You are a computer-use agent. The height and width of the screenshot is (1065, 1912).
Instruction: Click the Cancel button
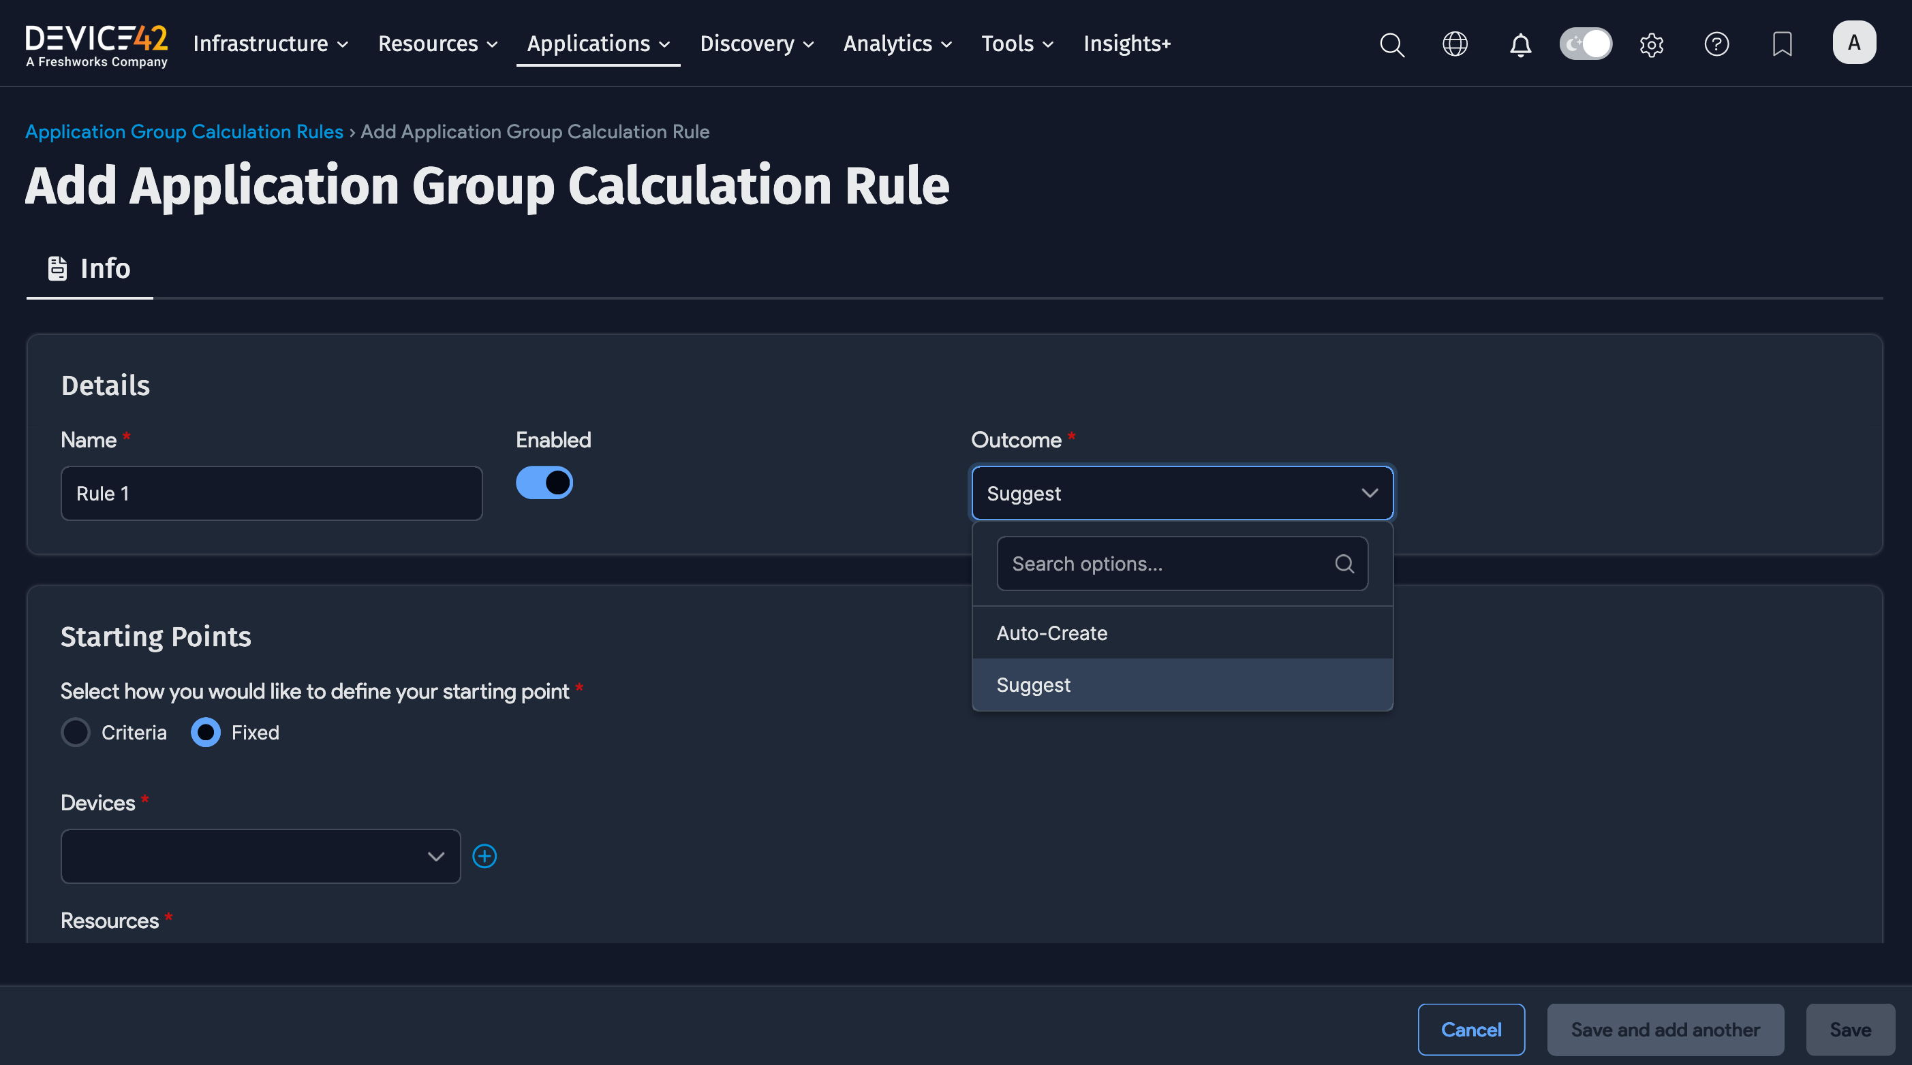(x=1470, y=1030)
